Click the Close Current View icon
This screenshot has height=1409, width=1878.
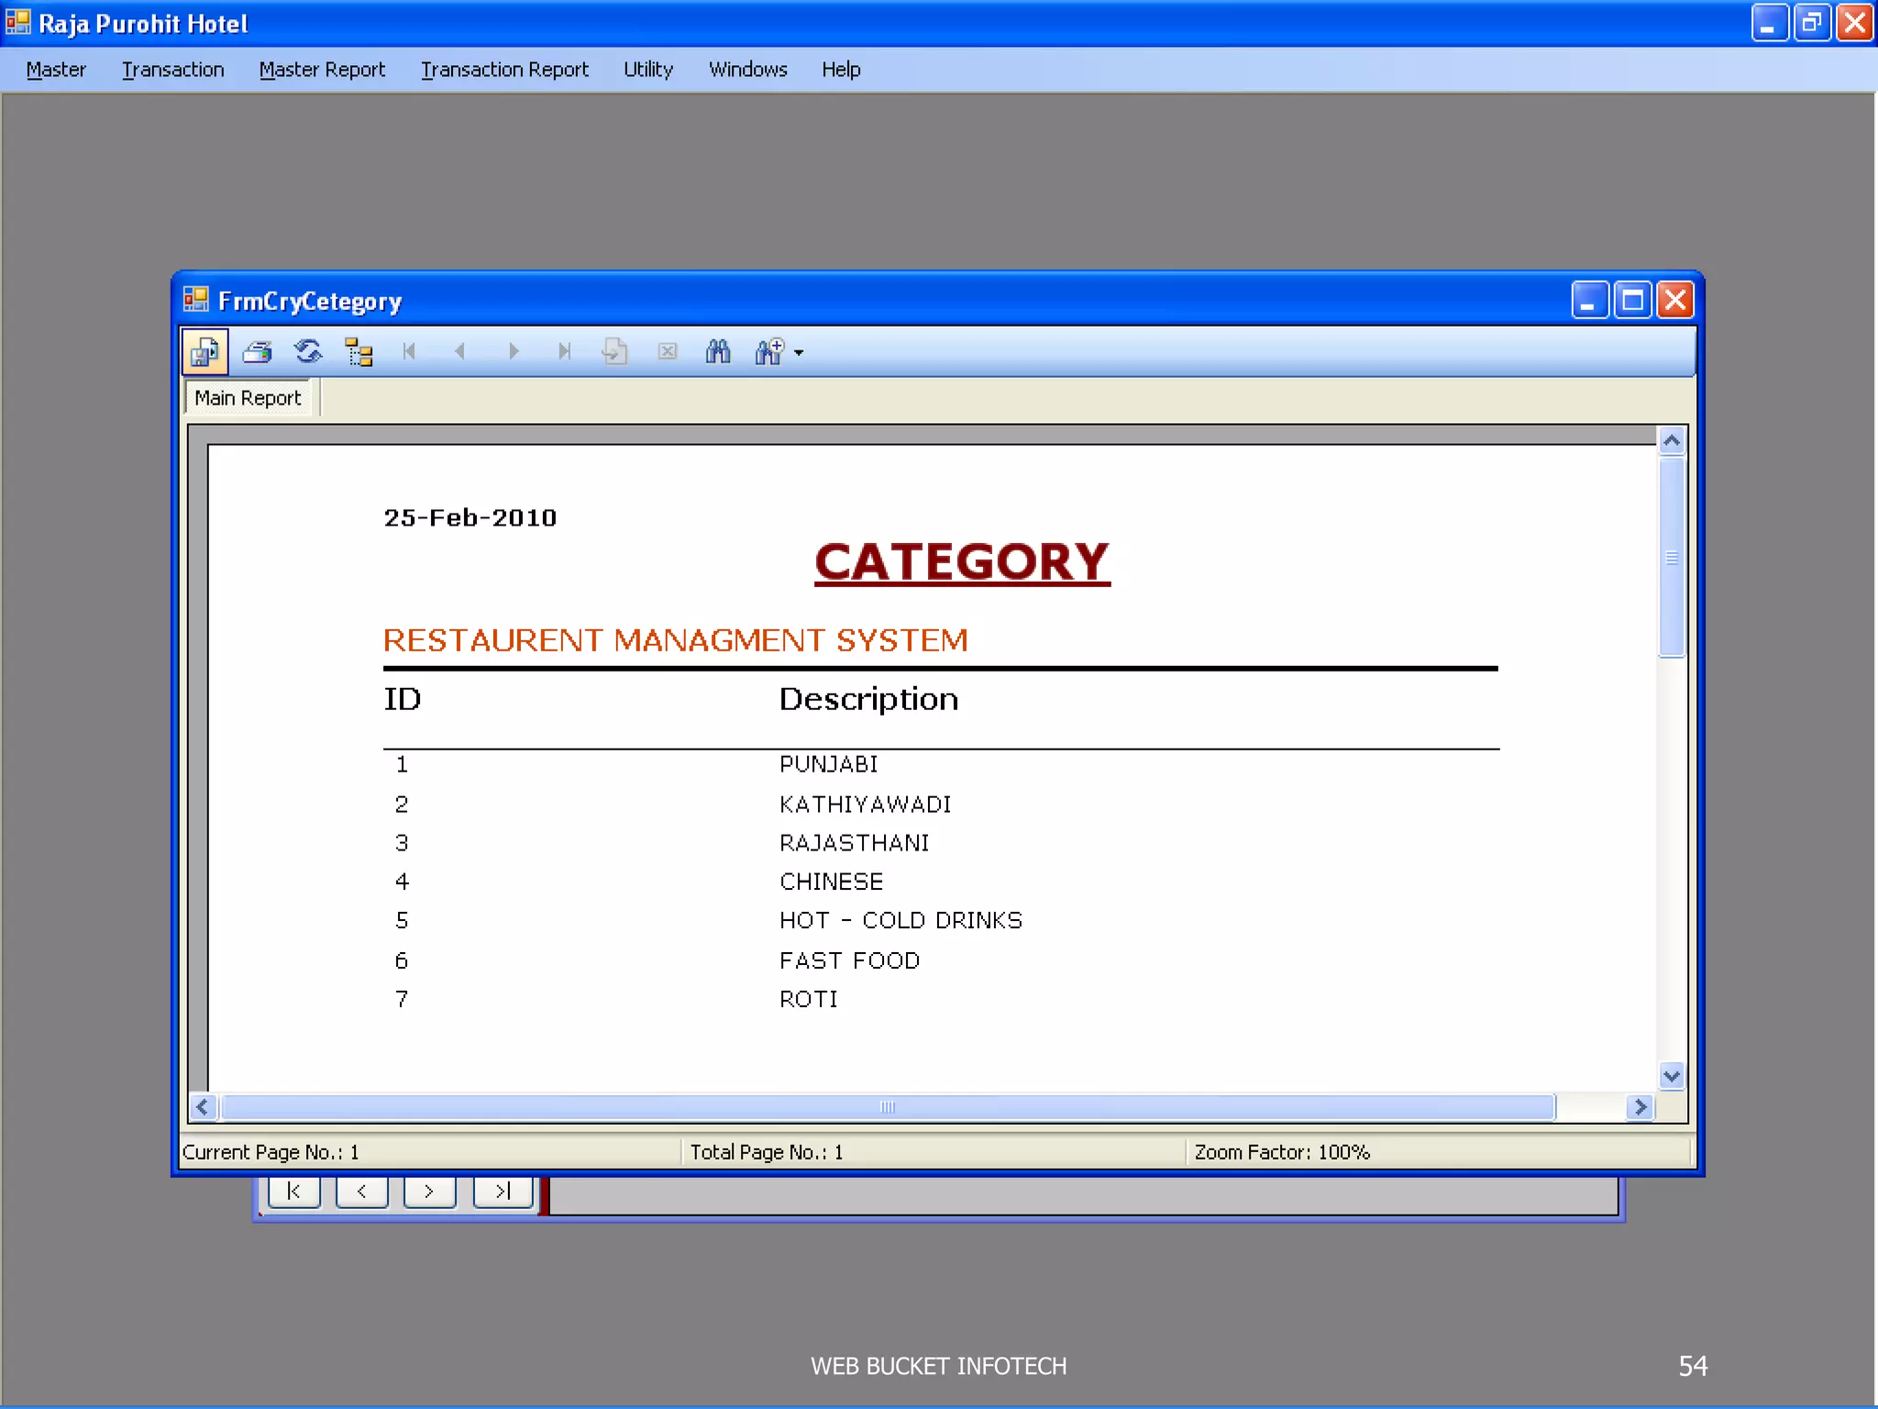(x=668, y=351)
